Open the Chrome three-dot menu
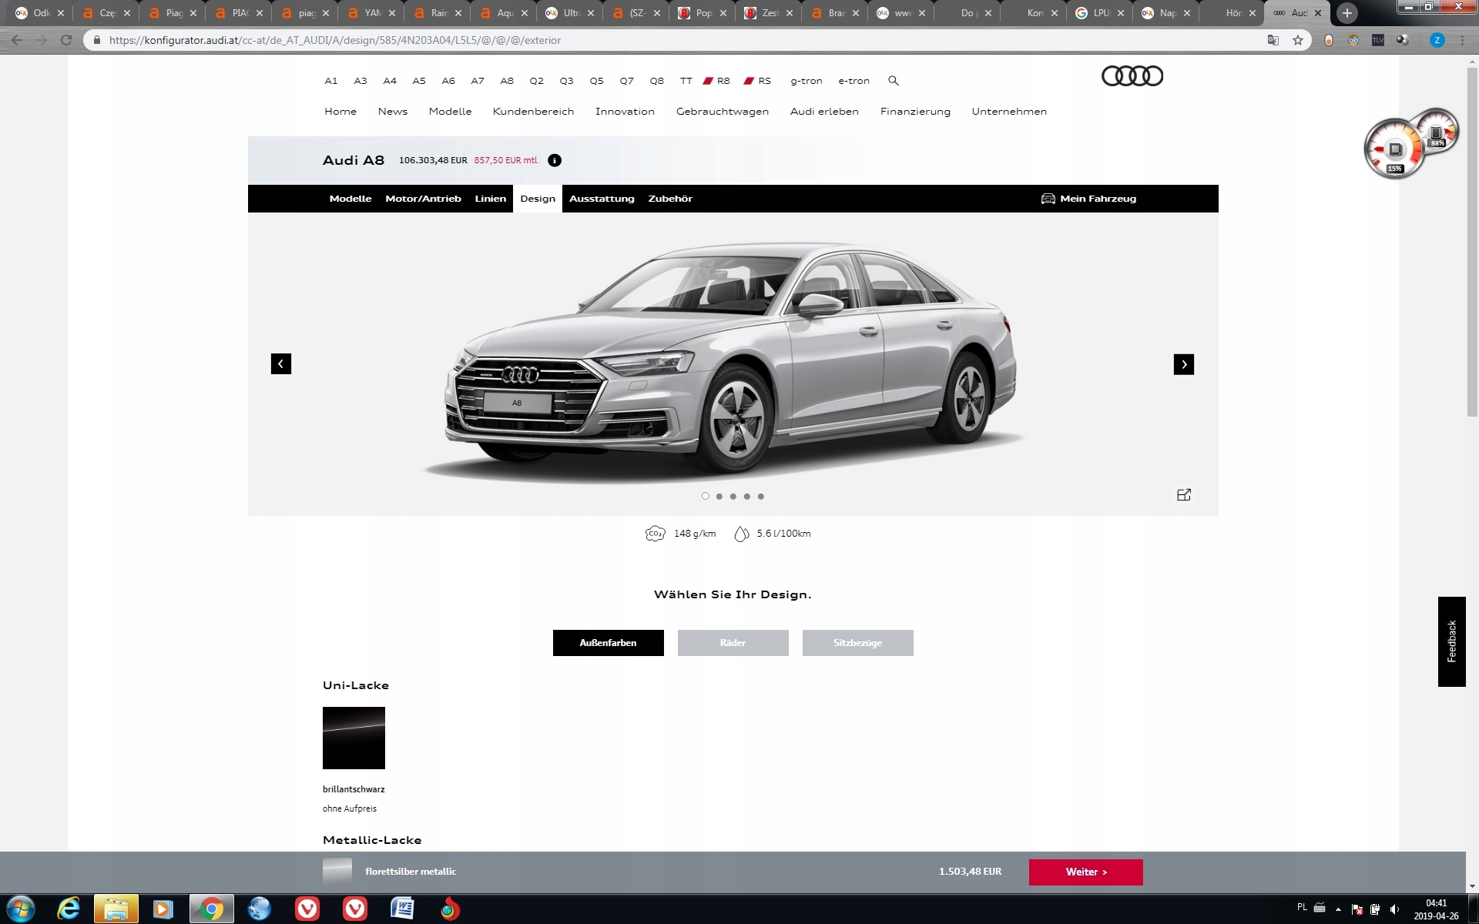Image resolution: width=1479 pixels, height=924 pixels. [x=1462, y=40]
